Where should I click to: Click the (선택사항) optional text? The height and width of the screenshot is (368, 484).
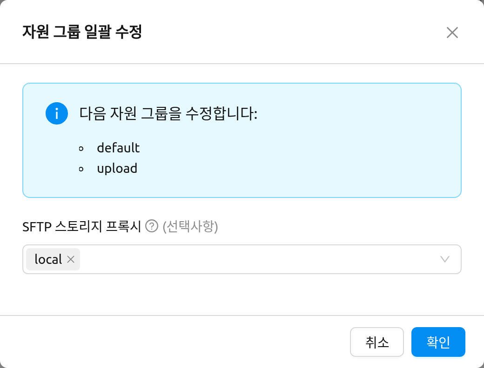coord(190,227)
